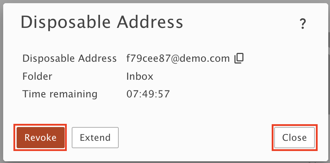This screenshot has width=330, height=163.
Task: Click the Time remaining label
Action: (60, 94)
